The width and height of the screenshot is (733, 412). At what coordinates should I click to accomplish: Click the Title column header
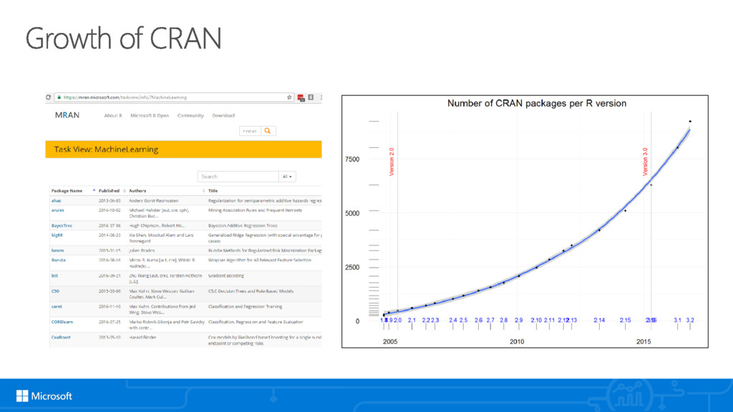tap(213, 190)
